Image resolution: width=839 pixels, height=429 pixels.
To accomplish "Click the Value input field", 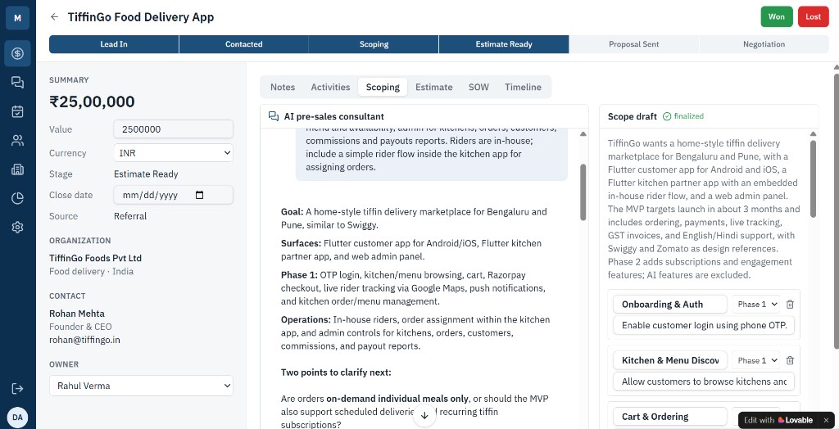I will click(x=174, y=129).
